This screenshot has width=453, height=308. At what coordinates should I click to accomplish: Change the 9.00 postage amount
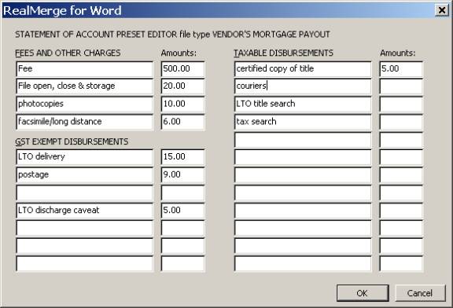[x=183, y=175]
